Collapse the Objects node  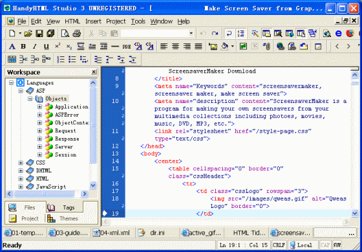pos(30,99)
